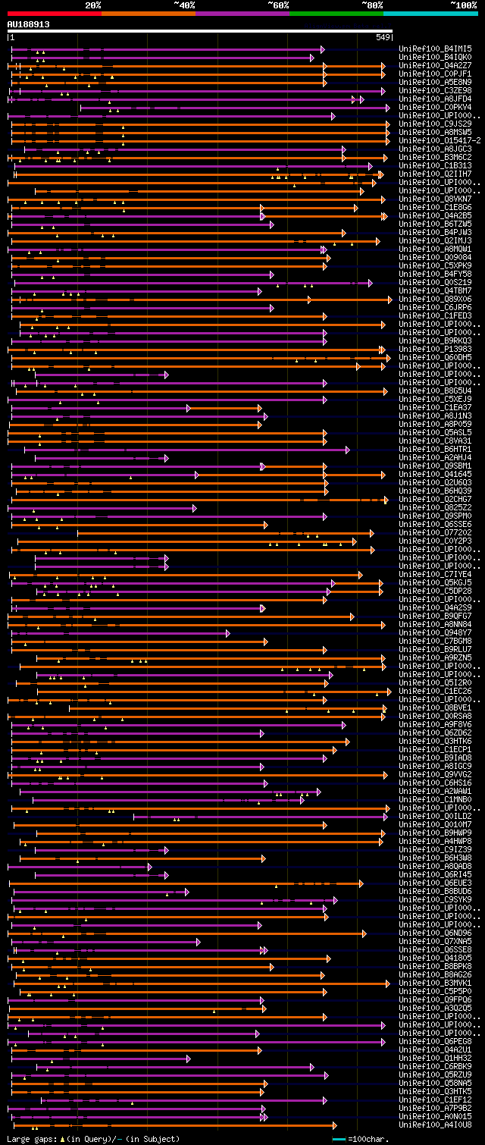The height and width of the screenshot is (1145, 485).
Task: Open hit UniRef100_Q89X06
Action: 435,299
